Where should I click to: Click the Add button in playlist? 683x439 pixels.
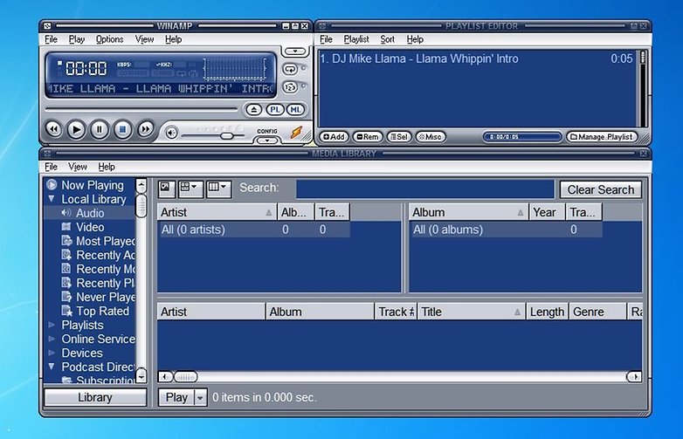(x=335, y=137)
